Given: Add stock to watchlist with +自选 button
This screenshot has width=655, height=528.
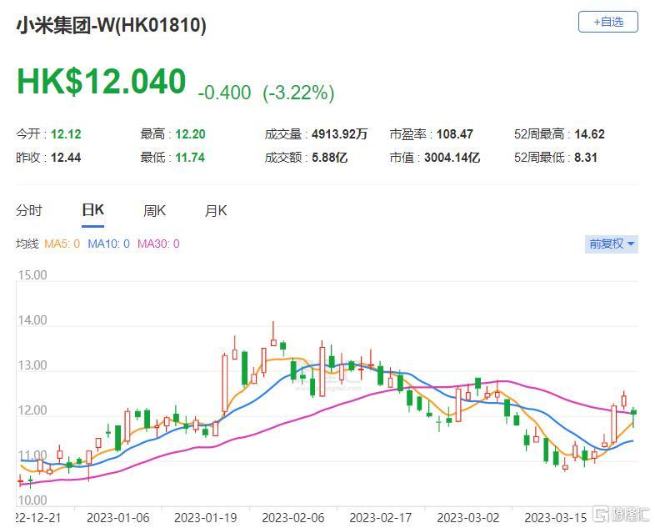Looking at the screenshot, I should (607, 22).
